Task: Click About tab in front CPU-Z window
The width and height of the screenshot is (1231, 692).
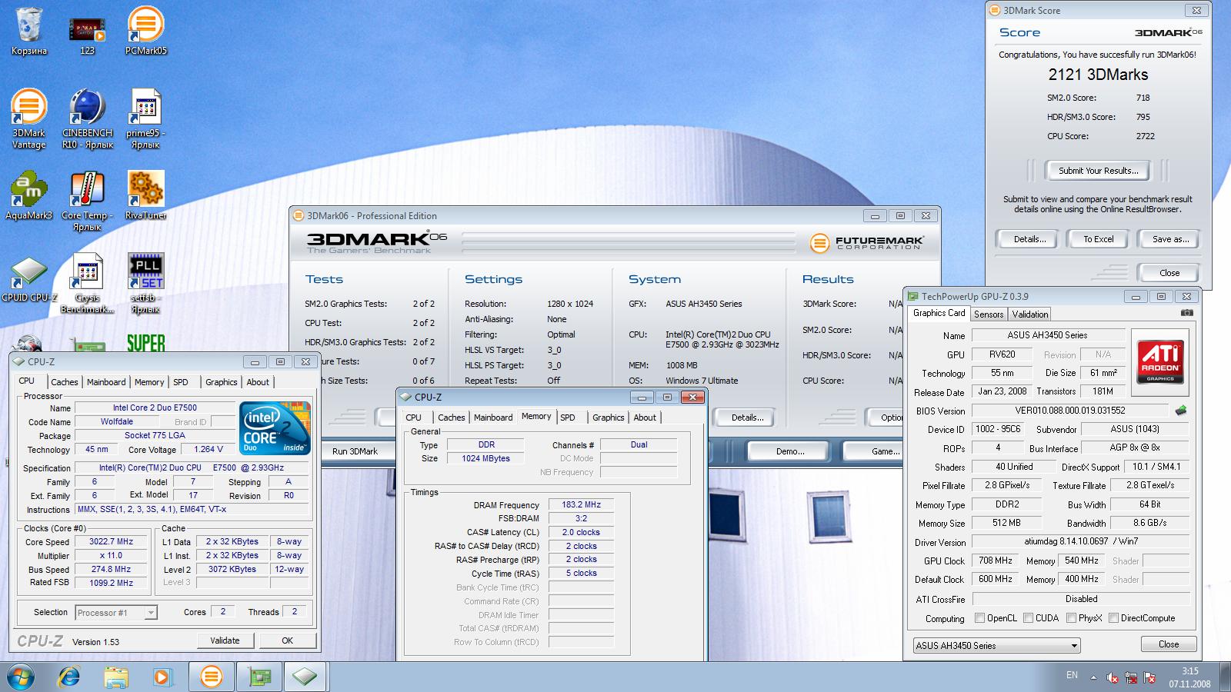Action: pyautogui.click(x=645, y=418)
